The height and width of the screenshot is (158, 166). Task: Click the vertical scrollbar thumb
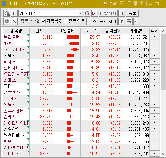163,62
